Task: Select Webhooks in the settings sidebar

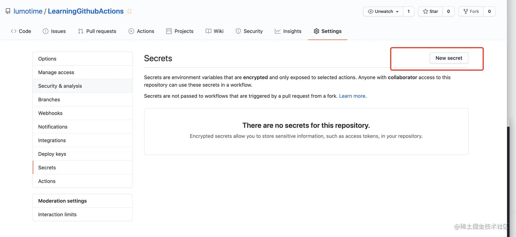Action: (x=50, y=113)
